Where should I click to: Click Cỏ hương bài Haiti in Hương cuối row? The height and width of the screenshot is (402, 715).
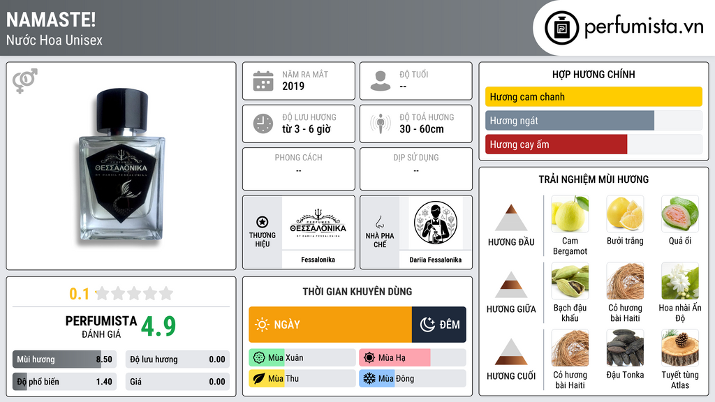570,348
